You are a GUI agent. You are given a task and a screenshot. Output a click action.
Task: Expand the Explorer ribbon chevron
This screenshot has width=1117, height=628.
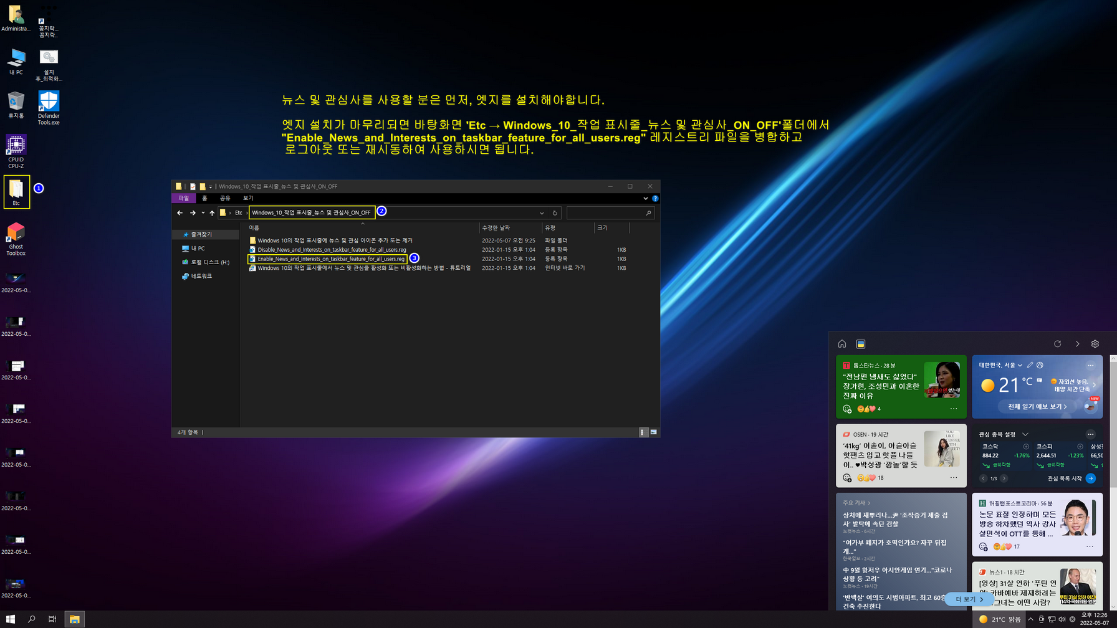[x=645, y=198]
